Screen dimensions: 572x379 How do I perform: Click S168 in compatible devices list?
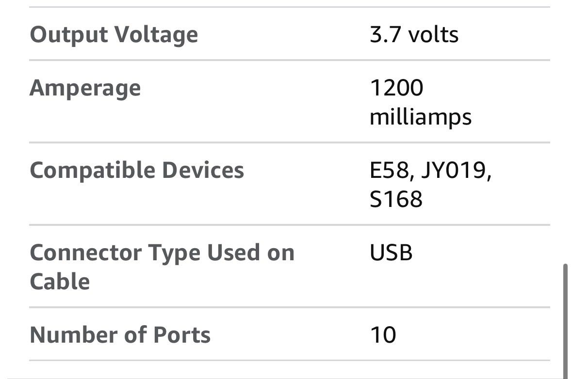396,199
